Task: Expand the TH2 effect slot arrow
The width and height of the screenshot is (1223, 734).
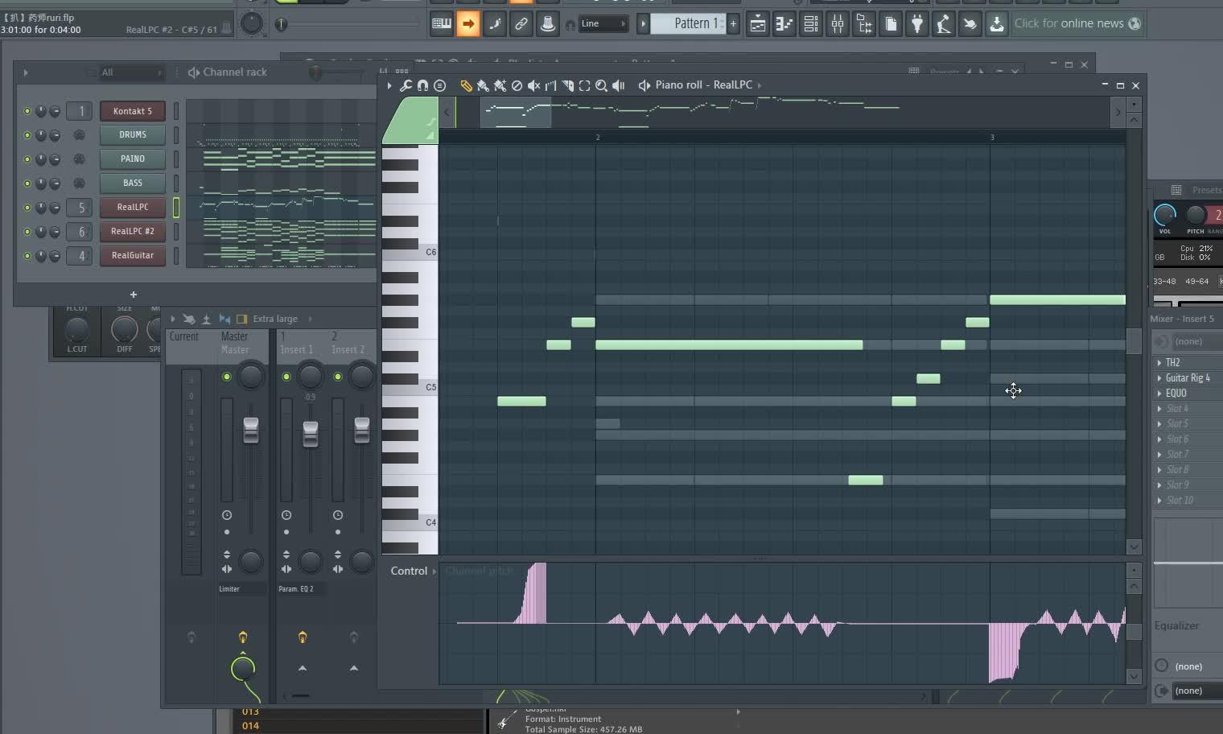Action: [x=1159, y=363]
